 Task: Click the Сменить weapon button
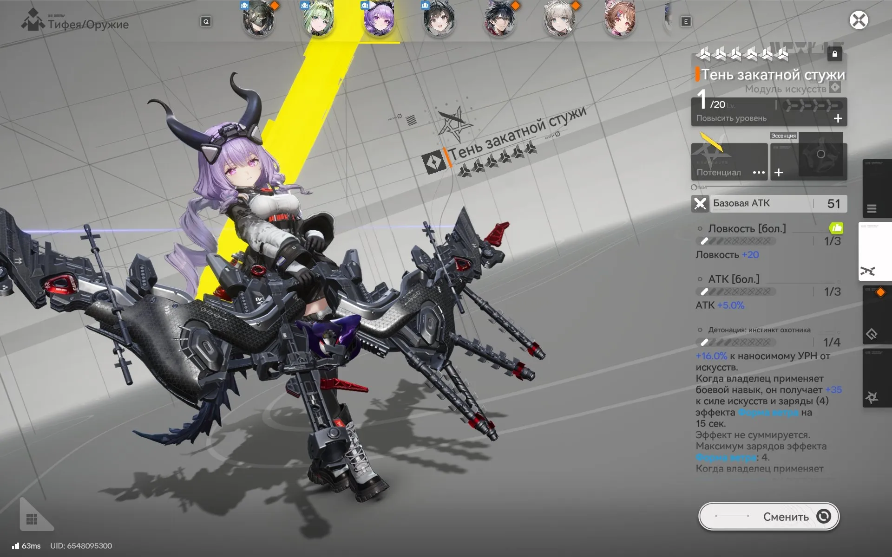tap(769, 516)
